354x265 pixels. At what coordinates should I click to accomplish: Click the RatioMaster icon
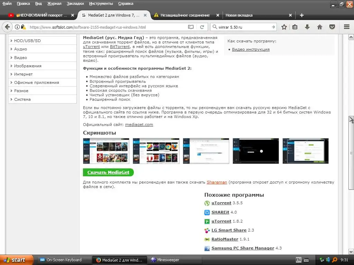pyautogui.click(x=207, y=239)
